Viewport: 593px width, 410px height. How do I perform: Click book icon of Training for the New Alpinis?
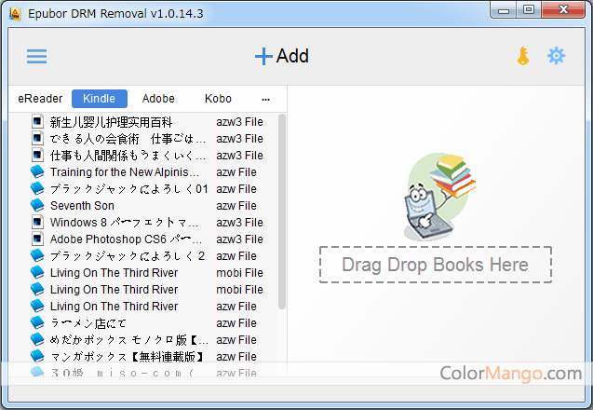pyautogui.click(x=37, y=171)
